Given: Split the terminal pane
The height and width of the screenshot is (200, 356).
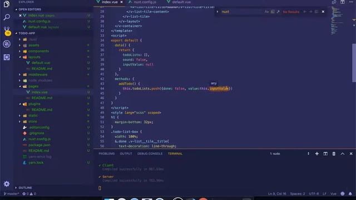Looking at the screenshot, I should tap(325, 153).
